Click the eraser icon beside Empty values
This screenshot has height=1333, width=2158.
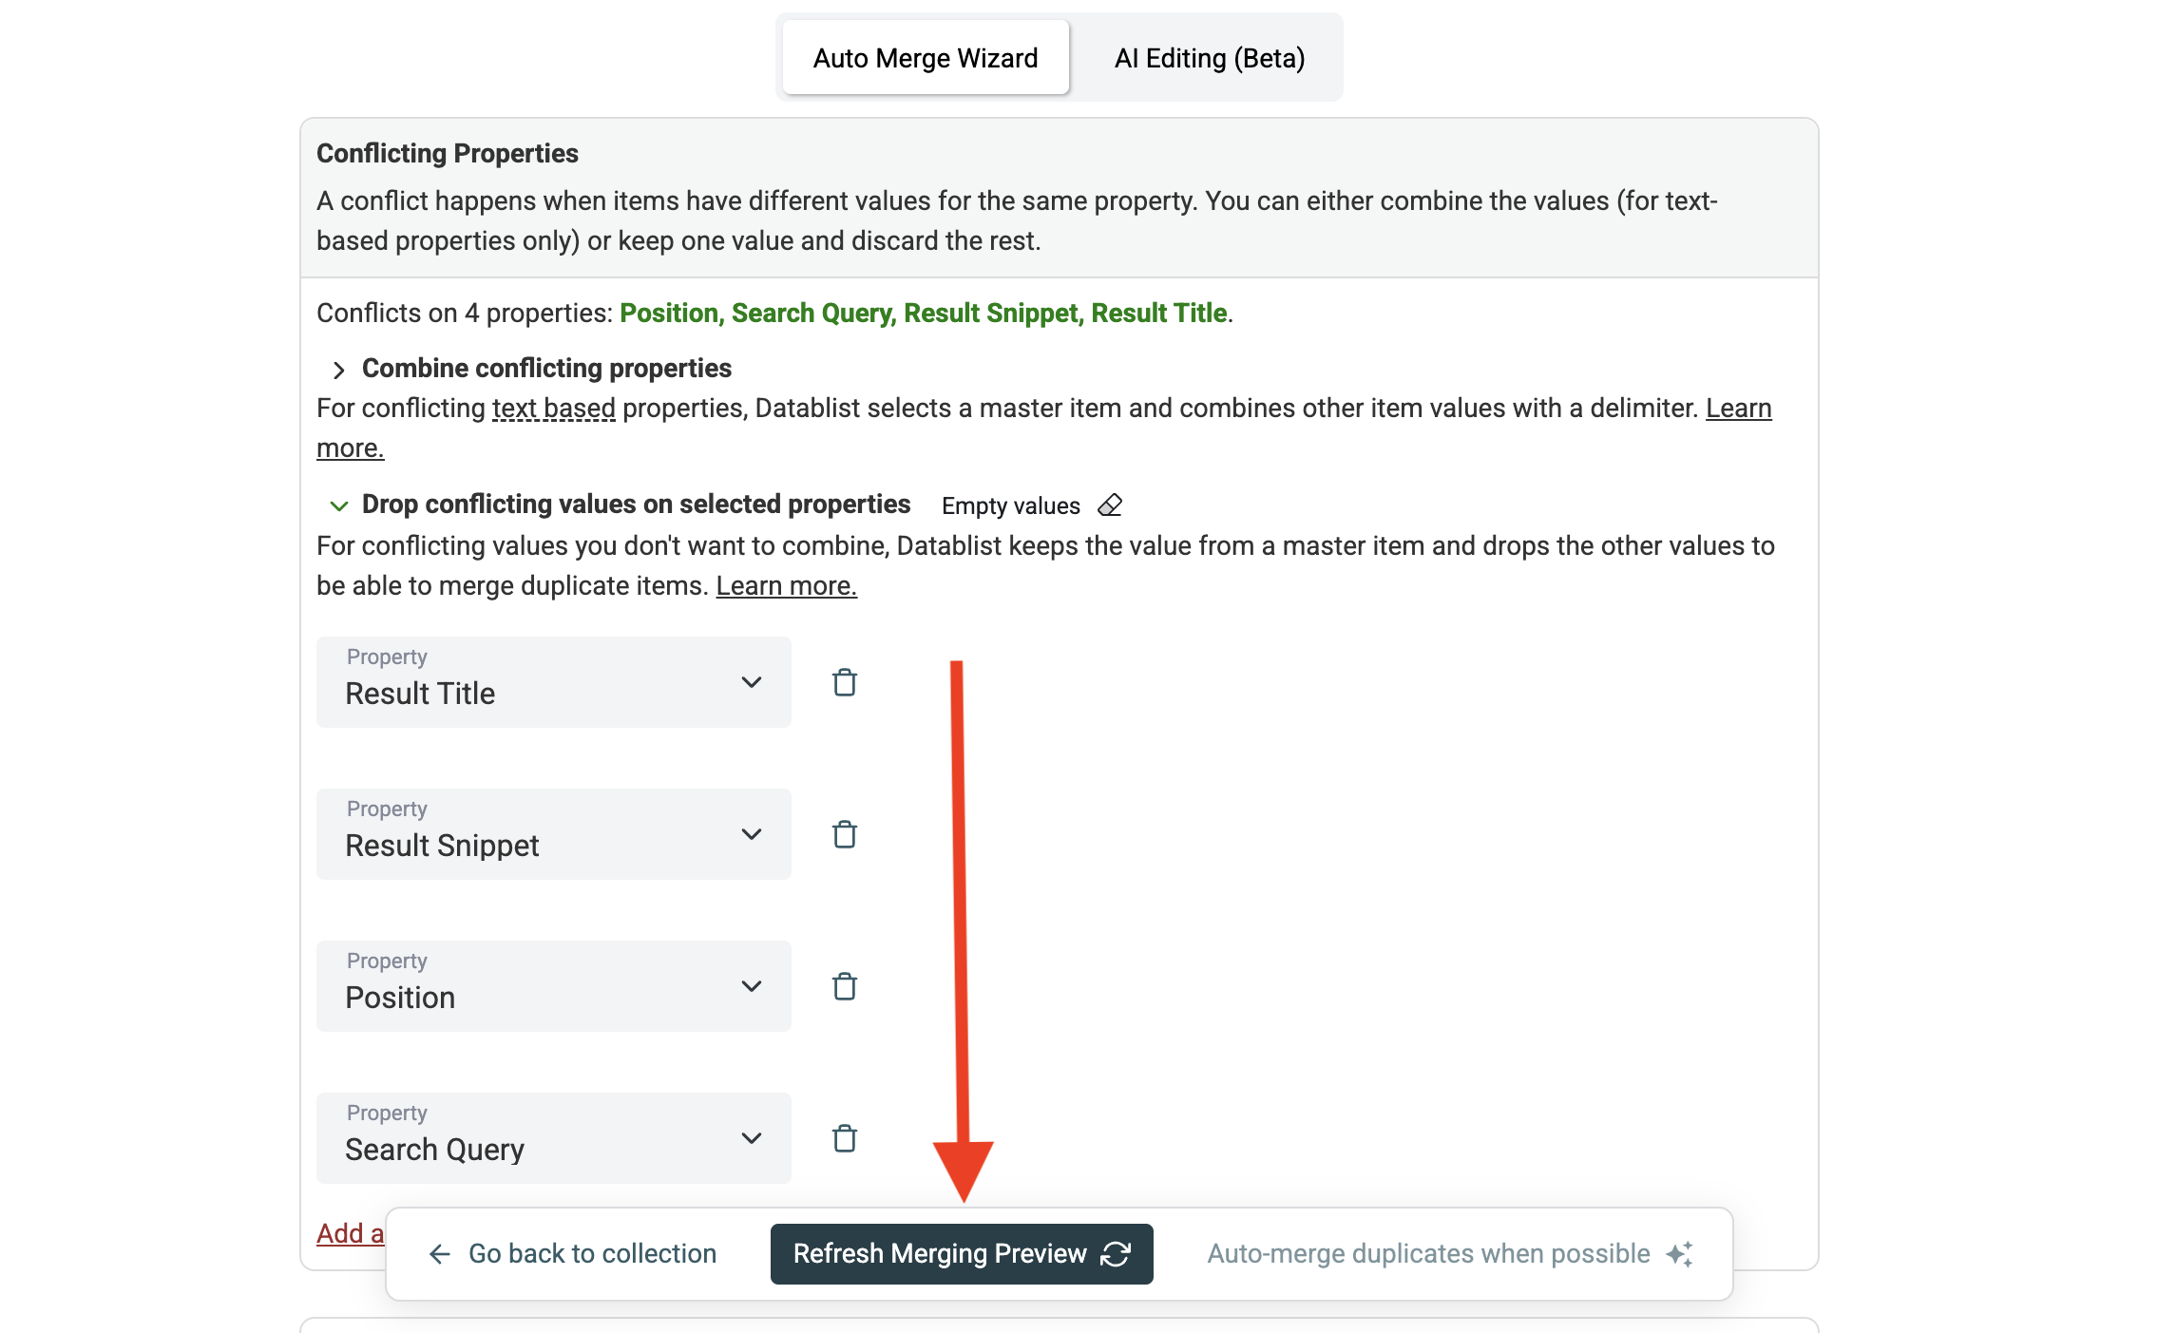tap(1110, 505)
